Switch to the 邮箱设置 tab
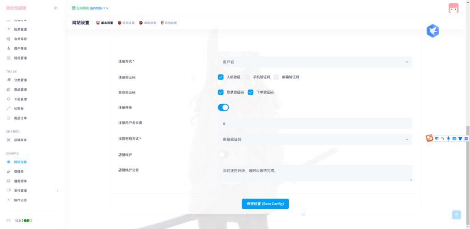 pos(148,23)
